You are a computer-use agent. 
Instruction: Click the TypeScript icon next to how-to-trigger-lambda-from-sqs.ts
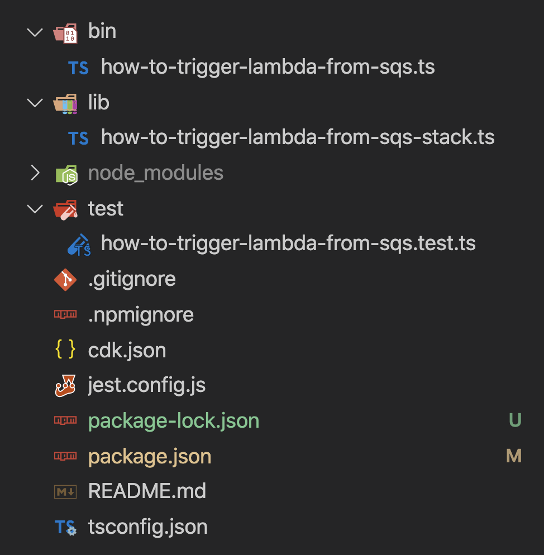(78, 67)
